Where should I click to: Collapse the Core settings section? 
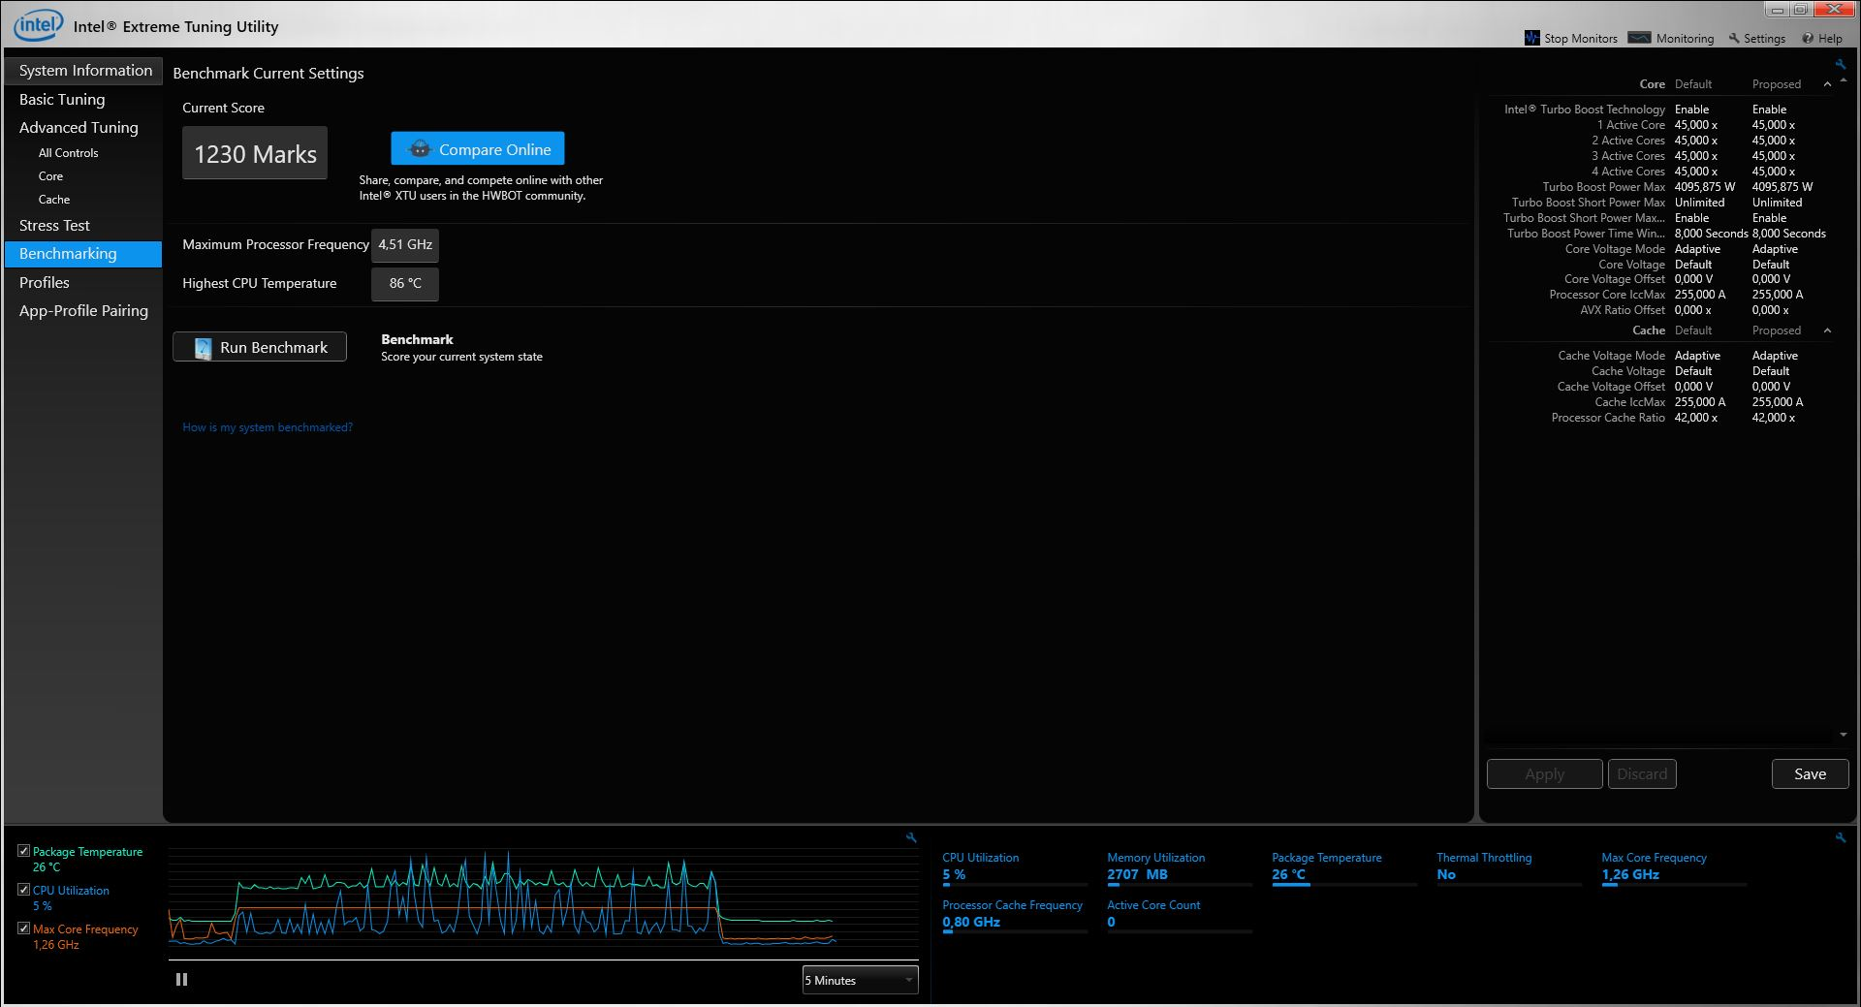(x=1827, y=84)
